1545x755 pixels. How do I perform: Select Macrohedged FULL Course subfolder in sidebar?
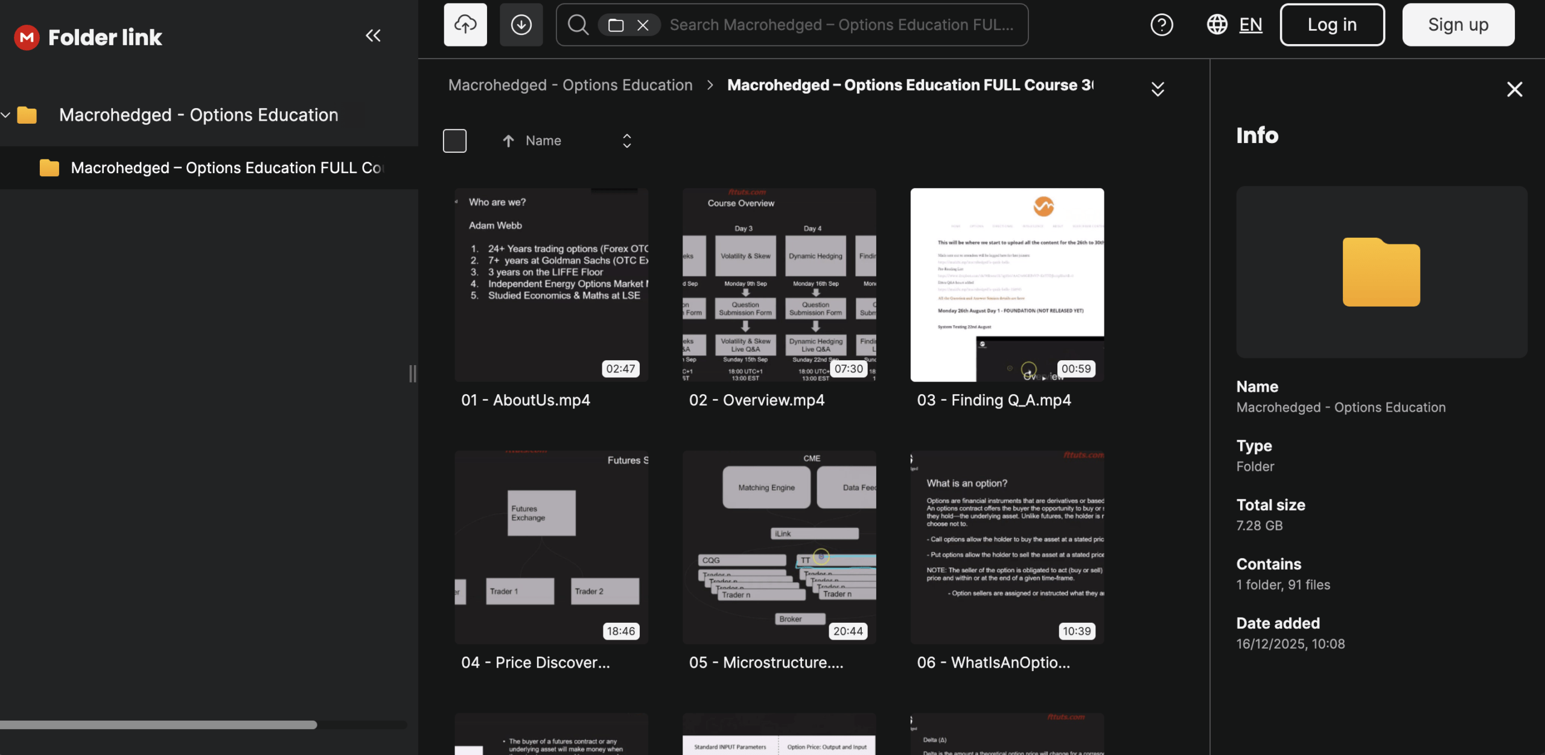(226, 168)
